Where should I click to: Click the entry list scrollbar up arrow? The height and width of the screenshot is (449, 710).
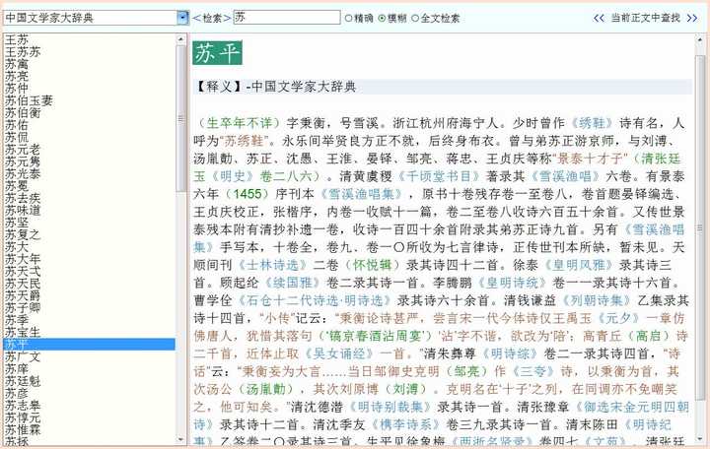(180, 38)
